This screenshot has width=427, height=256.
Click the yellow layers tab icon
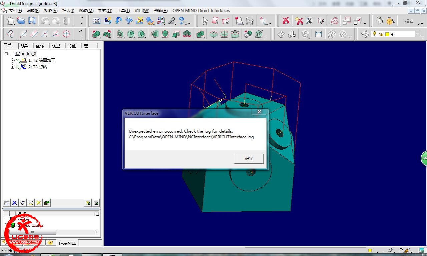[x=50, y=243]
